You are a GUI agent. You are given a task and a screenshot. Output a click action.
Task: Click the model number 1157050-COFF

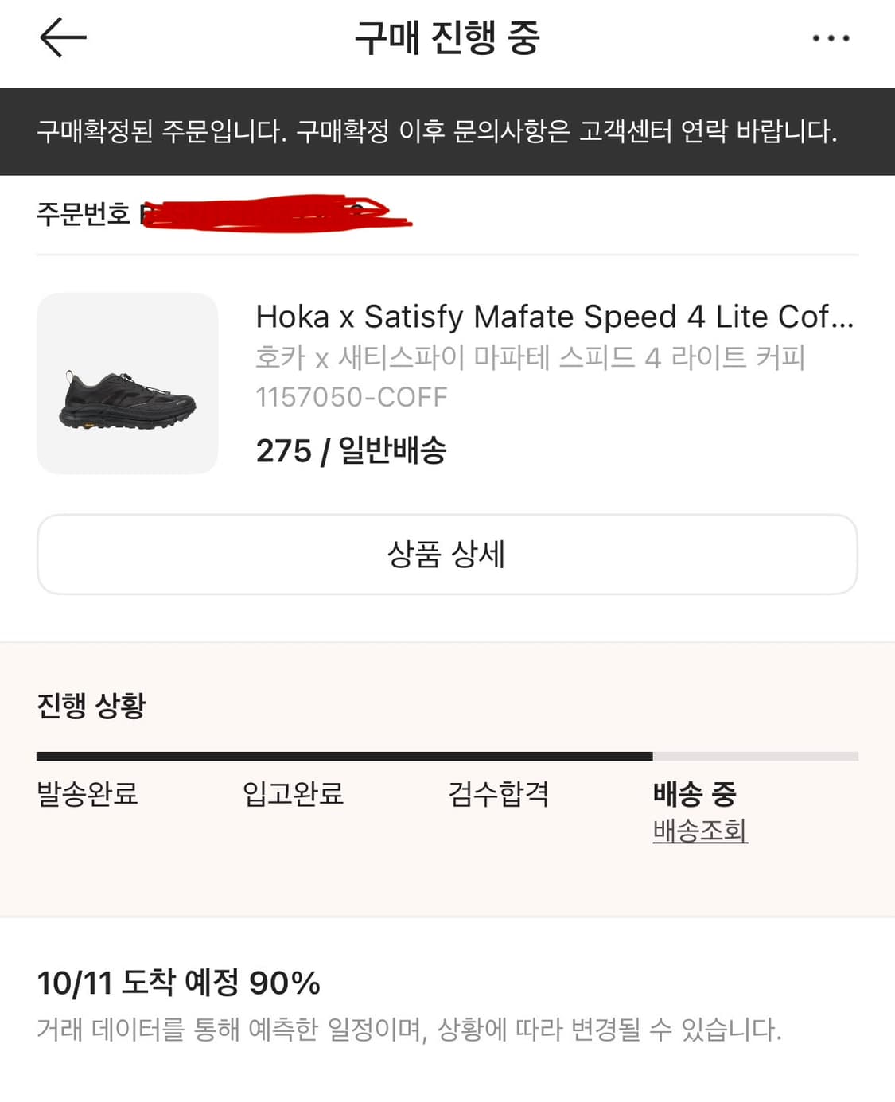tap(352, 396)
